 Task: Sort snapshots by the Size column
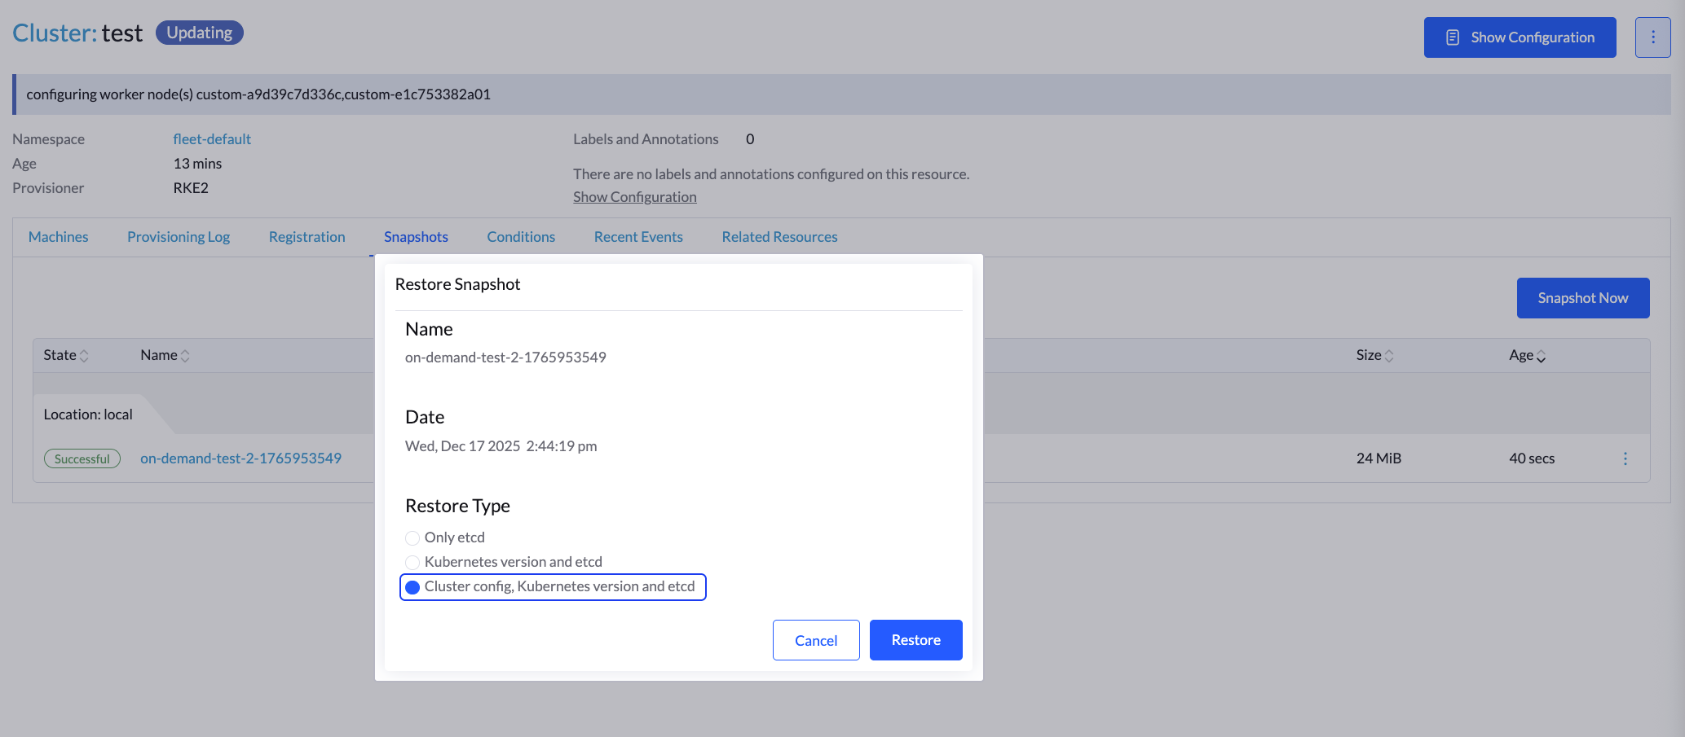pos(1374,355)
